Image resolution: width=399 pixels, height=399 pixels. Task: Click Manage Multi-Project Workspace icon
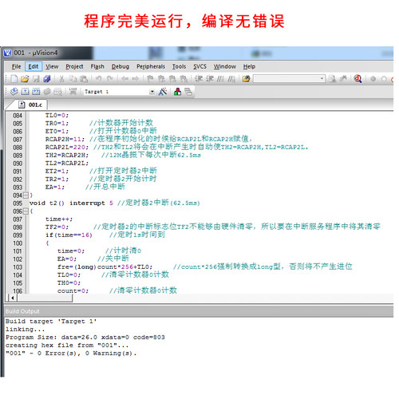click(x=188, y=92)
